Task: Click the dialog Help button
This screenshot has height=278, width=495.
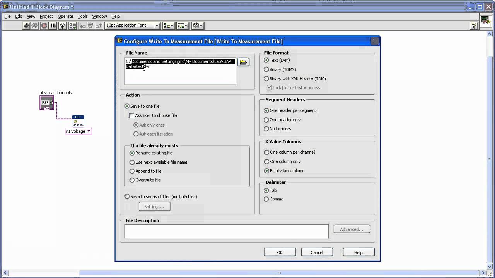Action: [358, 253]
